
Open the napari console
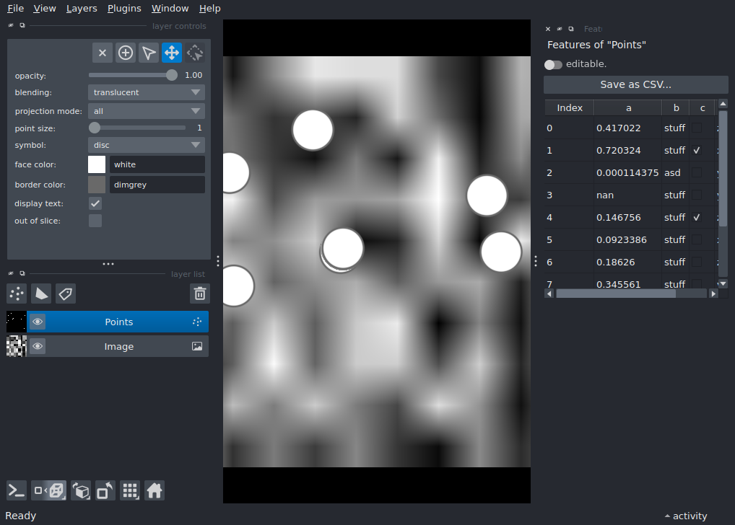point(16,490)
